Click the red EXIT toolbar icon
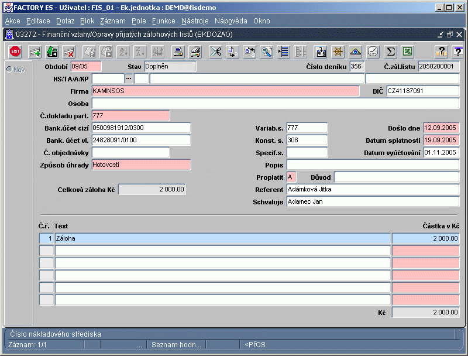 15,52
